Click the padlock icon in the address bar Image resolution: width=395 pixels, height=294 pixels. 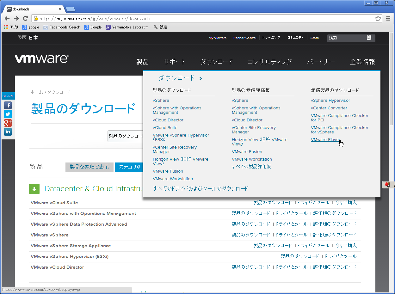click(36, 19)
